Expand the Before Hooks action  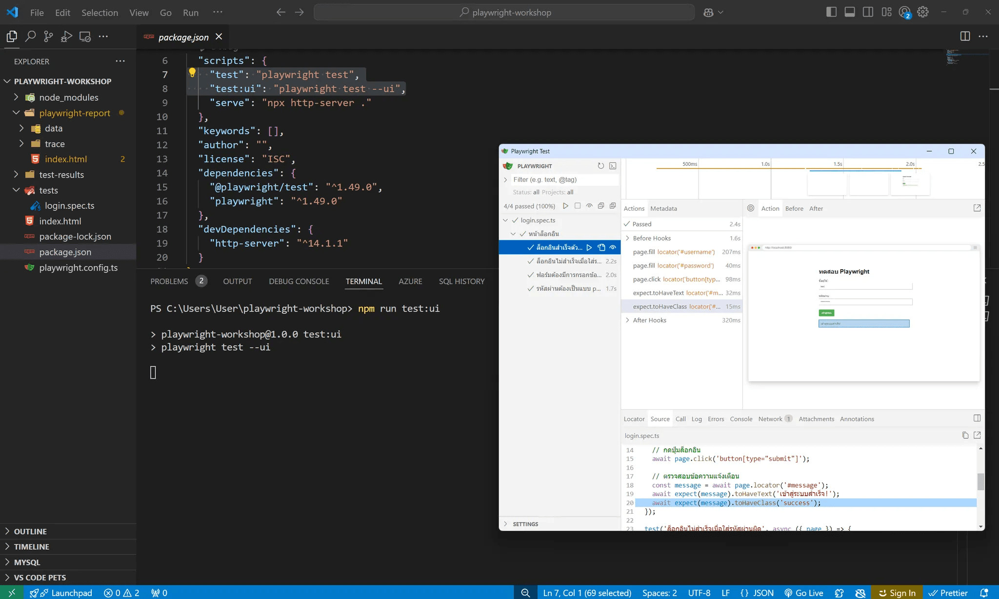tap(628, 238)
